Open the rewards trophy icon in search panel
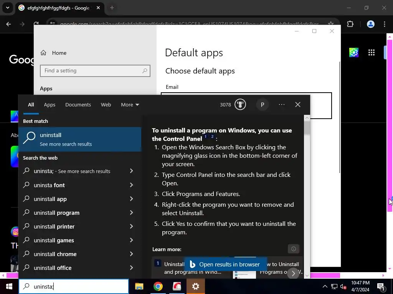This screenshot has height=294, width=393. tap(240, 105)
